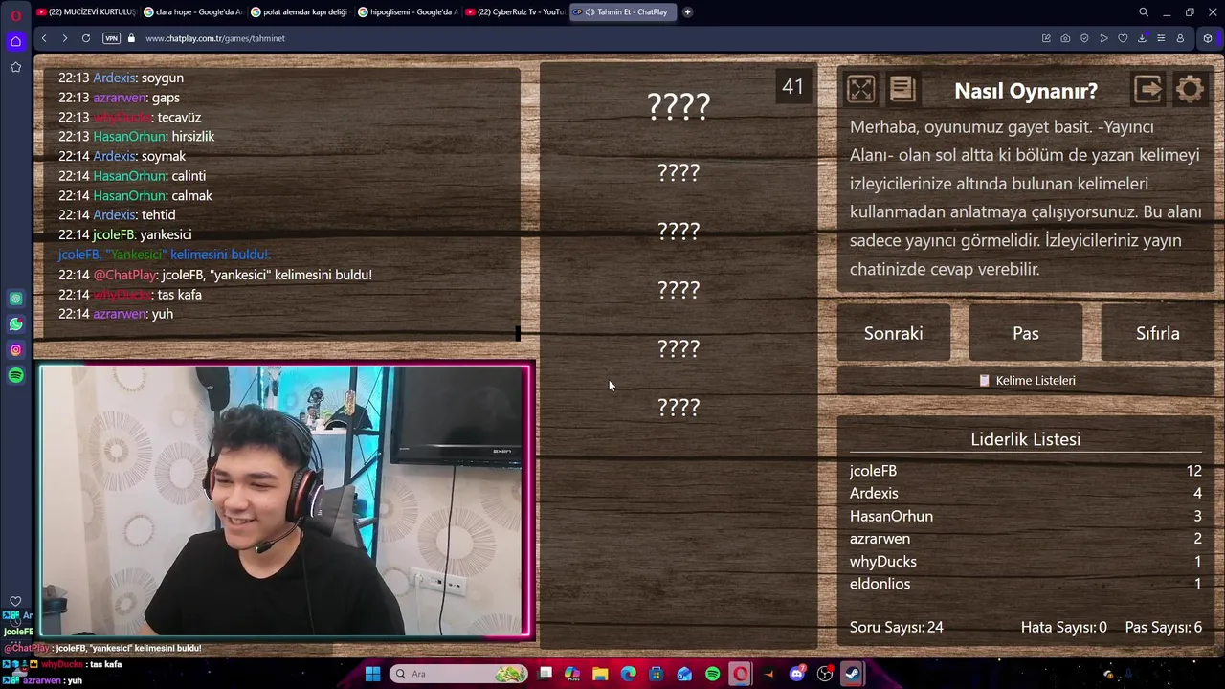This screenshot has width=1225, height=689.
Task: Add page to favorites with heart icon
Action: pyautogui.click(x=1123, y=38)
